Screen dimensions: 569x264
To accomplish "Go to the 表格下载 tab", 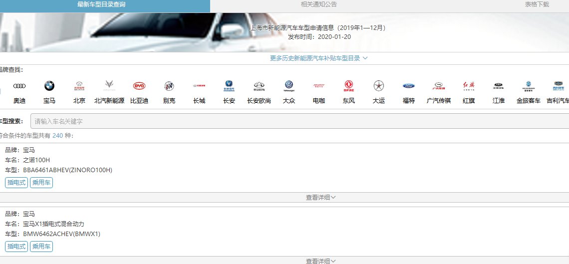I will 537,4.
